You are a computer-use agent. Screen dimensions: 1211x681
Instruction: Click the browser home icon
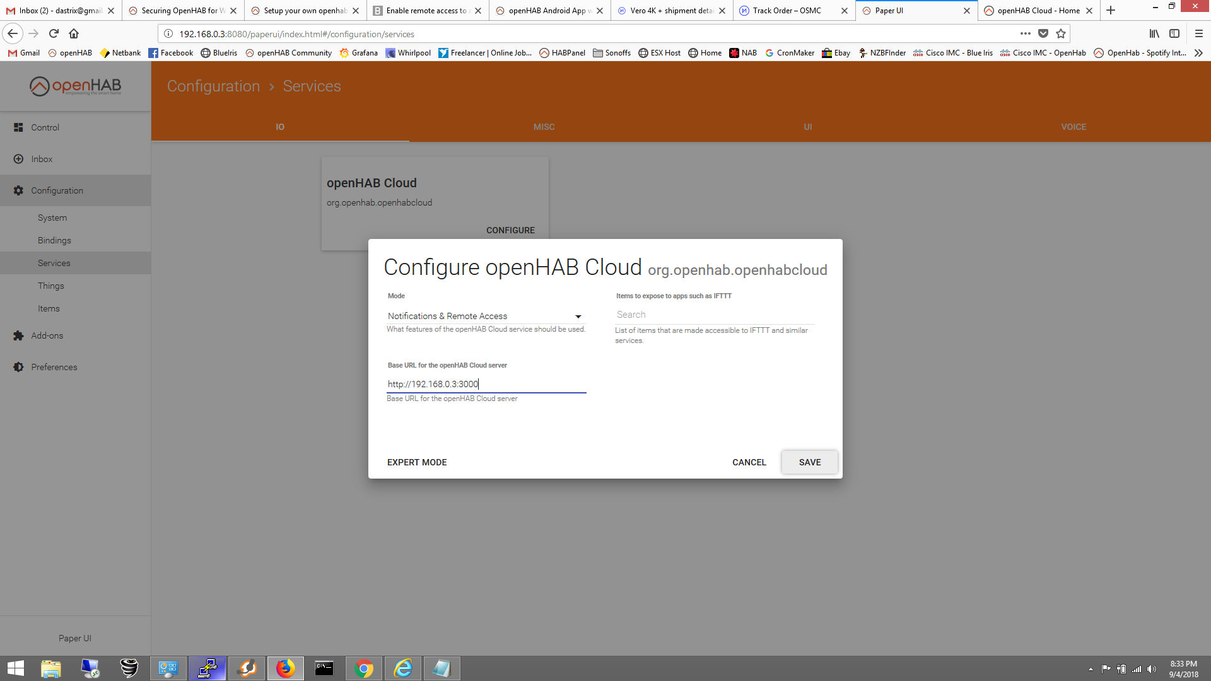(x=74, y=33)
